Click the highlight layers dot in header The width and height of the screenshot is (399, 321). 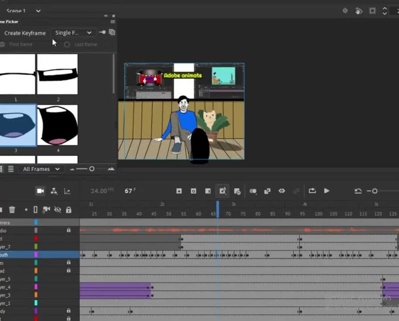pyautogui.click(x=26, y=210)
